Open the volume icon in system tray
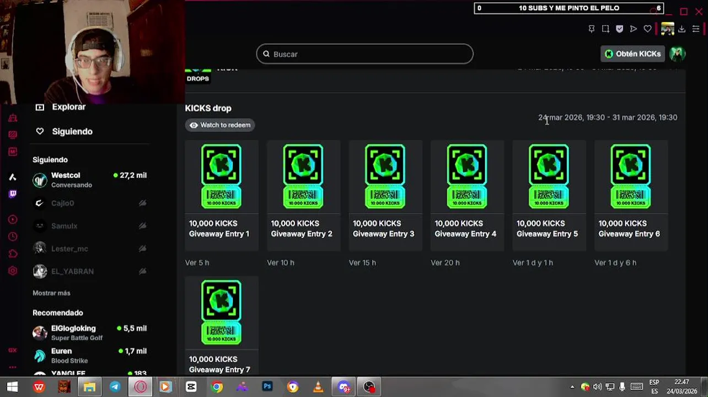Screen dimensions: 708x397 coord(597,387)
